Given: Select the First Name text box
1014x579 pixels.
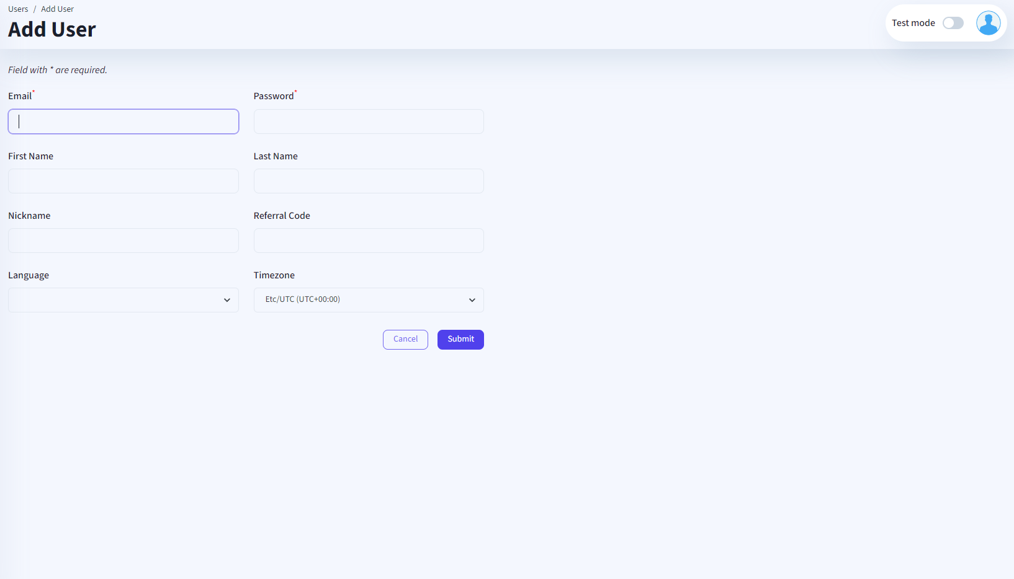Looking at the screenshot, I should [x=123, y=181].
